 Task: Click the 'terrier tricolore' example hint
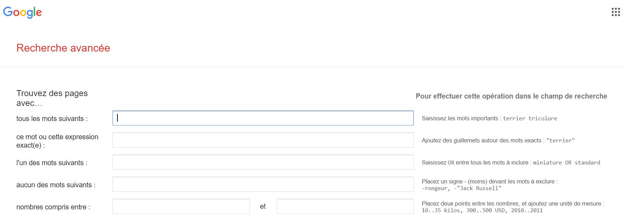tap(530, 119)
